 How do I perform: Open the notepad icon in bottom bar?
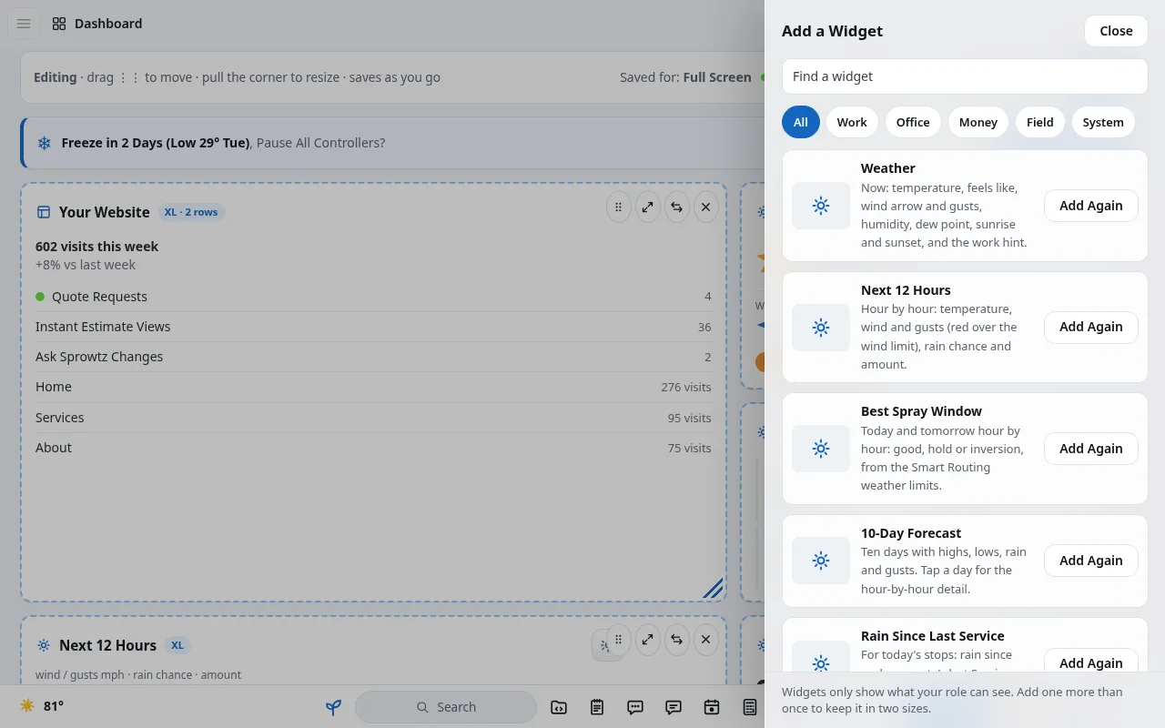pyautogui.click(x=597, y=707)
